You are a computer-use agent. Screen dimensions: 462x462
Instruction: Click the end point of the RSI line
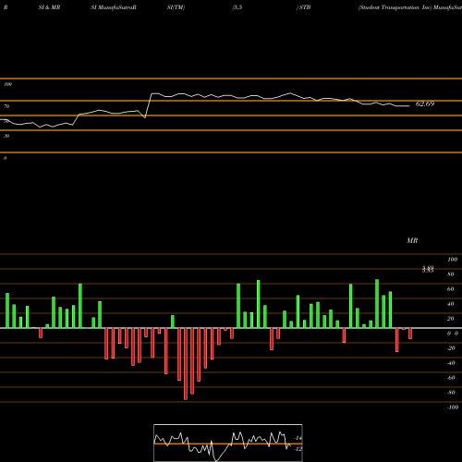tap(409, 106)
